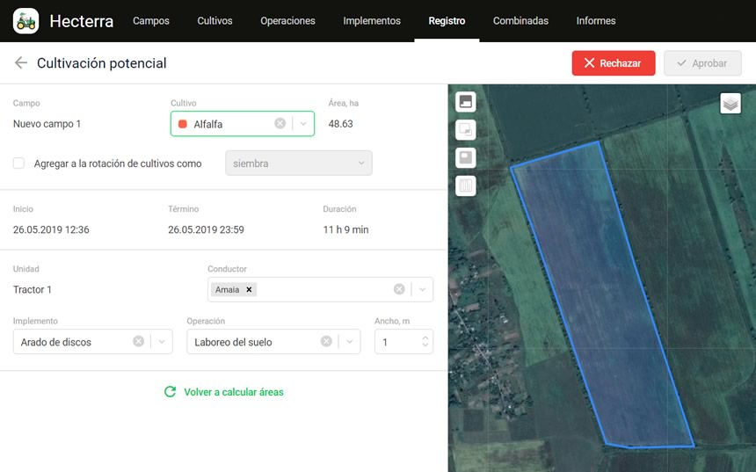Enable 'Agregar a la rotación de cultivos' checkbox
The height and width of the screenshot is (472, 756).
click(x=18, y=163)
